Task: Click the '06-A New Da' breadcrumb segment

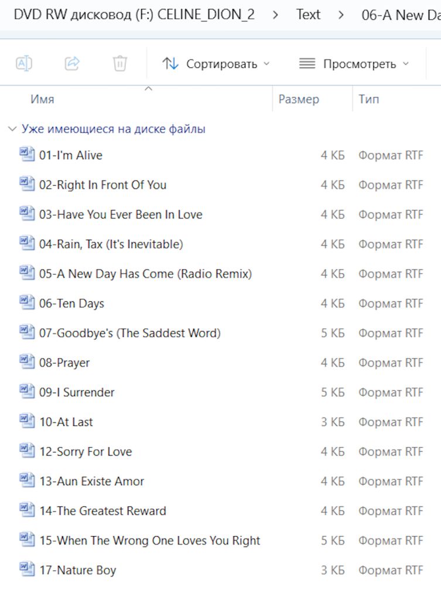Action: (401, 15)
